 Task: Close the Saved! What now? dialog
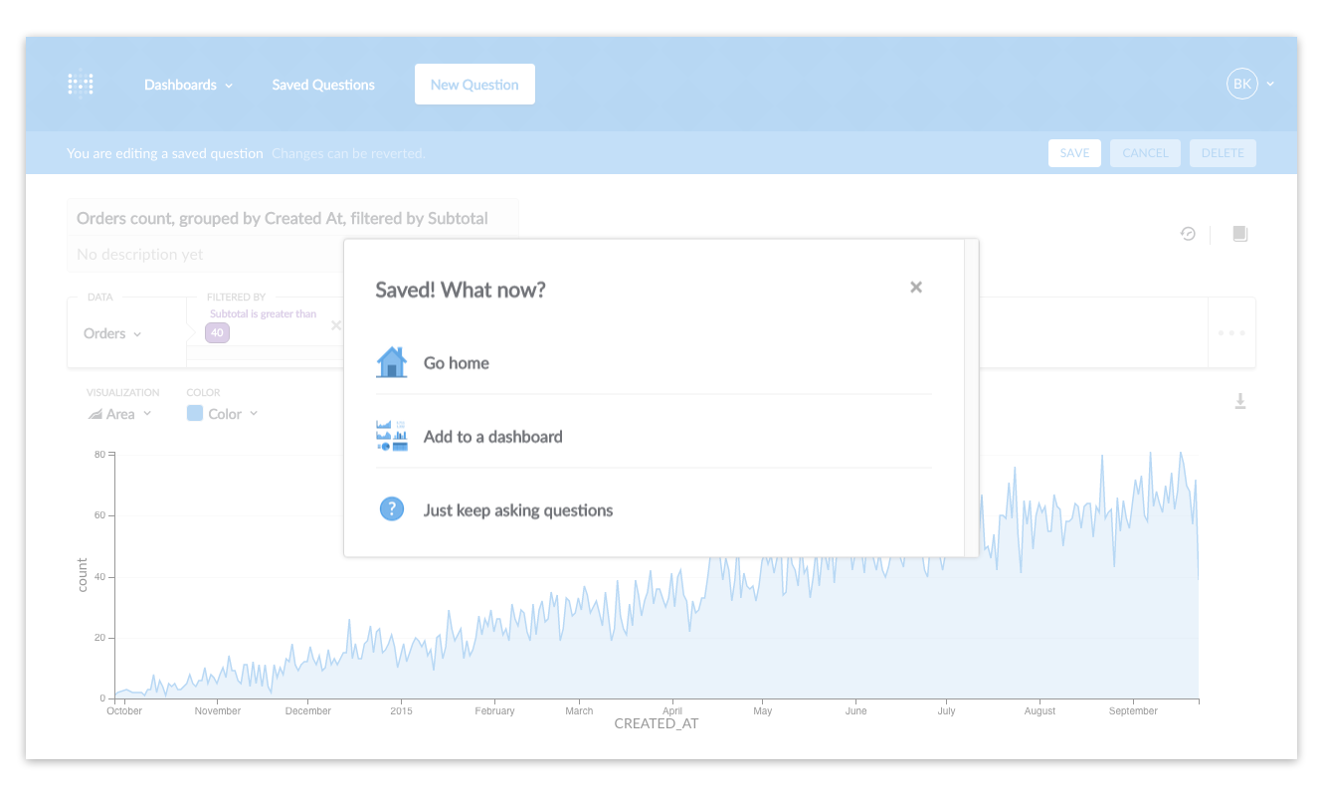(x=916, y=288)
